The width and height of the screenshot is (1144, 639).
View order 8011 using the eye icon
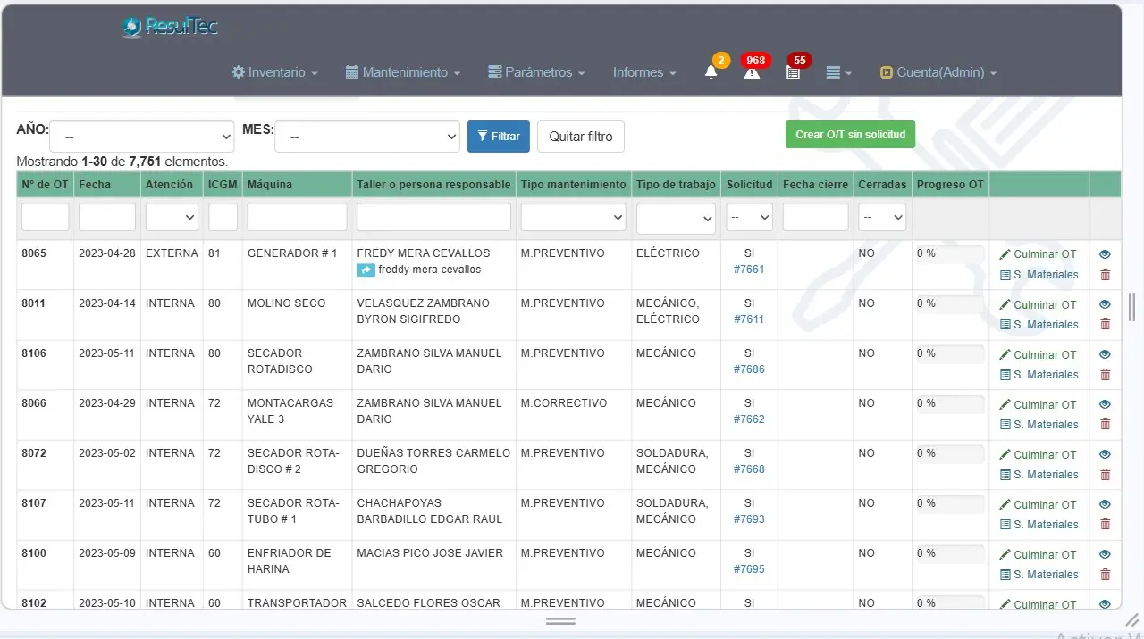pyautogui.click(x=1105, y=304)
